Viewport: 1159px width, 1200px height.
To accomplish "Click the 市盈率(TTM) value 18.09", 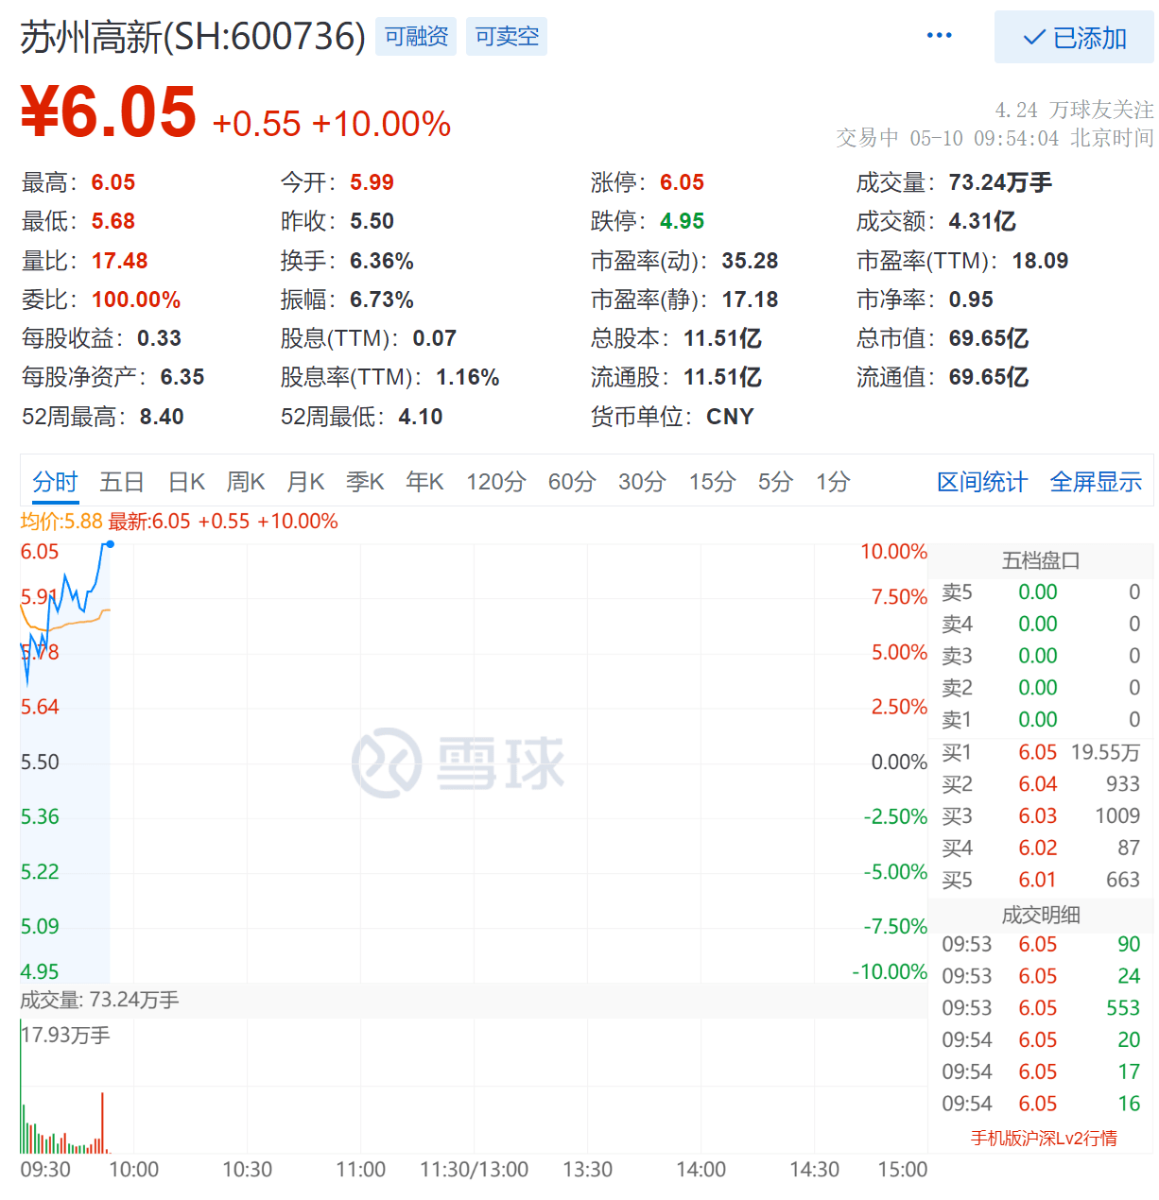I will (1040, 261).
